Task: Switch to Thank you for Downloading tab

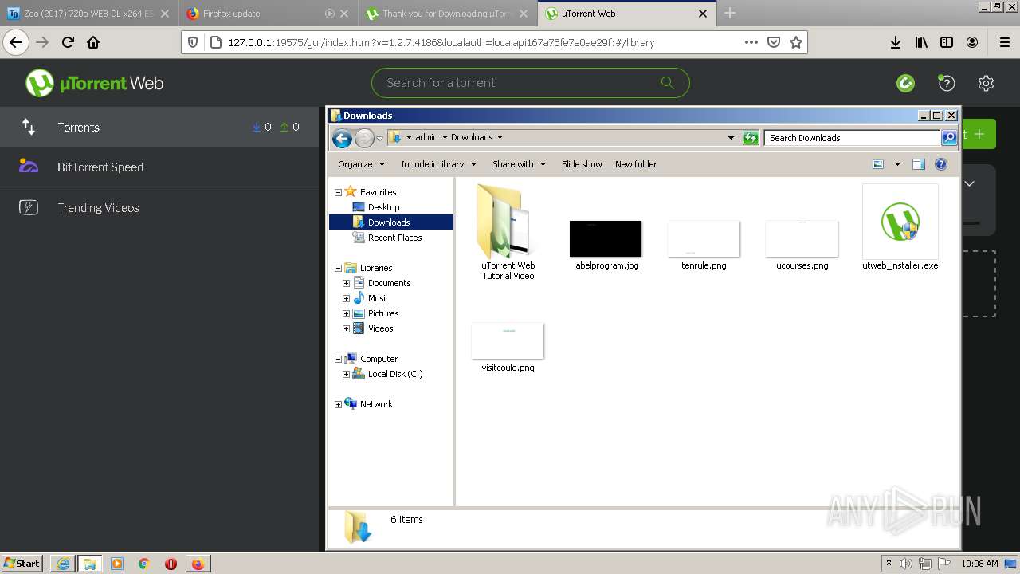Action: [448, 14]
